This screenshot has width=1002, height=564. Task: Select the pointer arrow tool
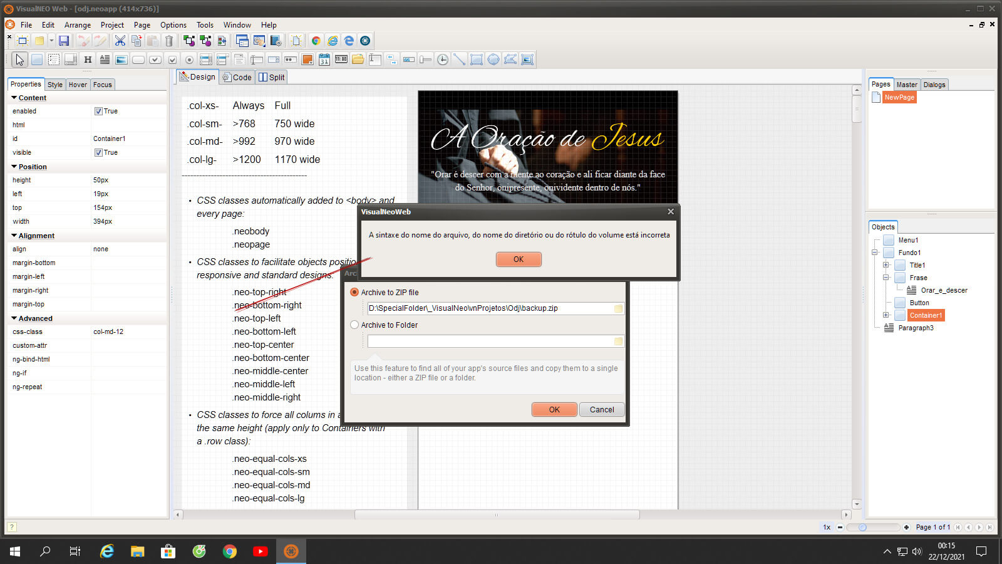click(20, 60)
